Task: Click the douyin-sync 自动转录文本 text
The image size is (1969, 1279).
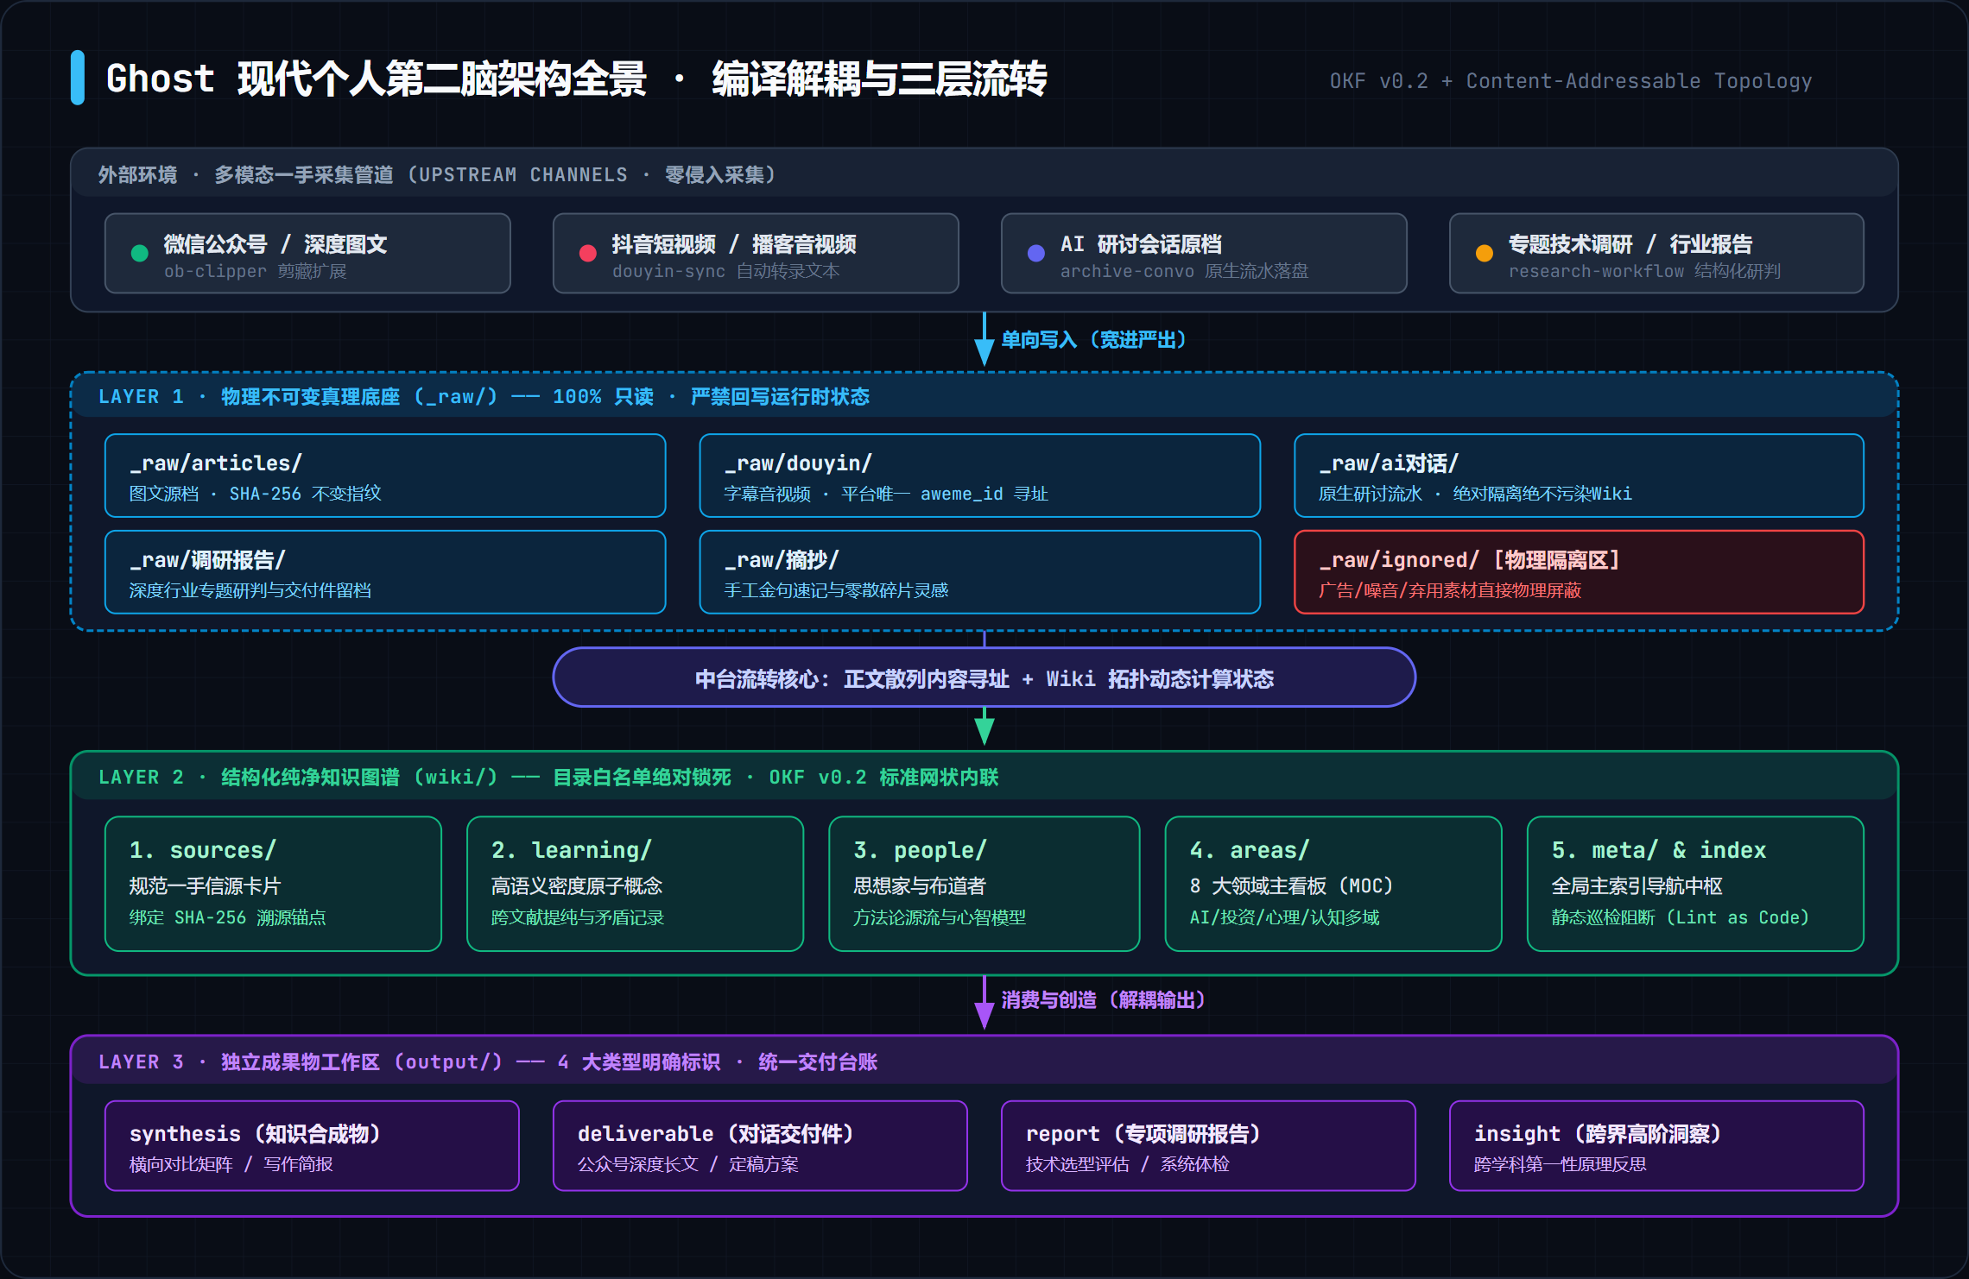Action: [x=726, y=272]
